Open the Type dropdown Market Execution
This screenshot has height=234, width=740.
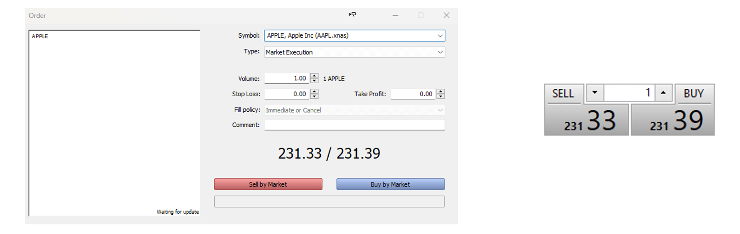point(354,52)
